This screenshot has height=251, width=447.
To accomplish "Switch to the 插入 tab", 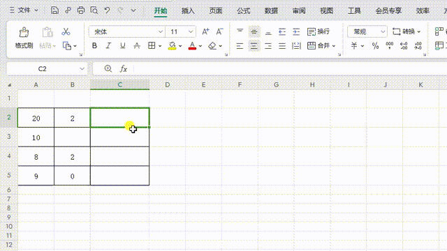I will (x=188, y=11).
